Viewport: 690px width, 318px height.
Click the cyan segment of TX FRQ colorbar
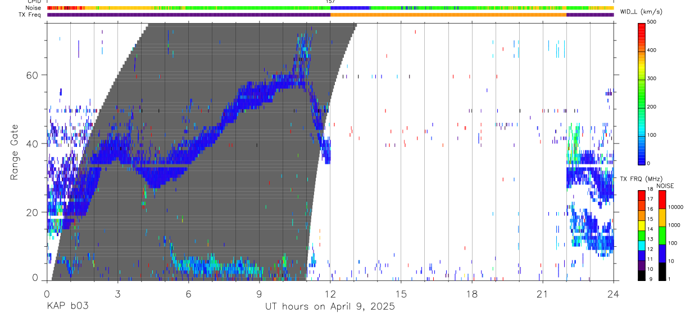pos(642,246)
